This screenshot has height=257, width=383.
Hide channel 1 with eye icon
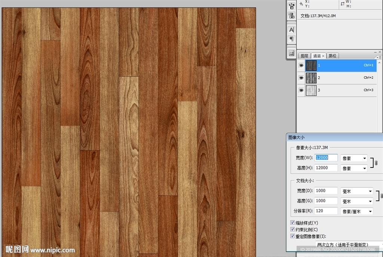(x=301, y=65)
